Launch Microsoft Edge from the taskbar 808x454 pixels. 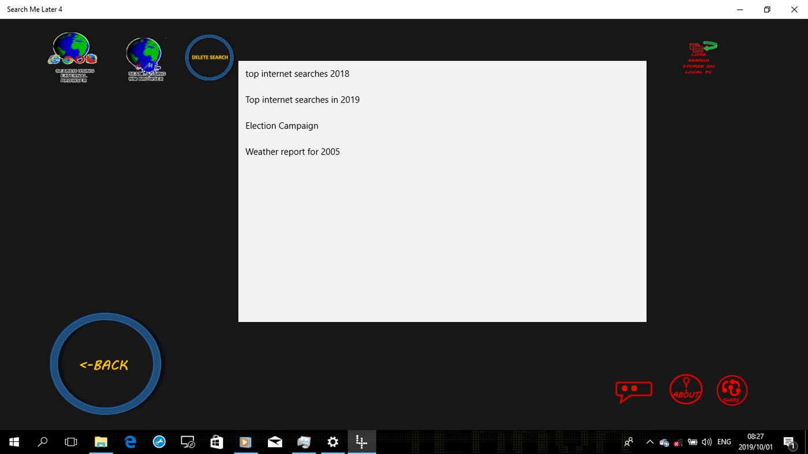129,441
